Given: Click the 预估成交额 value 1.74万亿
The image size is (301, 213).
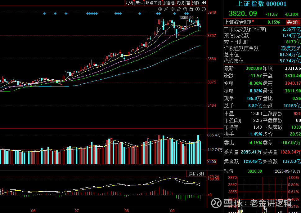Looking at the screenshot, I should pyautogui.click(x=291, y=35).
